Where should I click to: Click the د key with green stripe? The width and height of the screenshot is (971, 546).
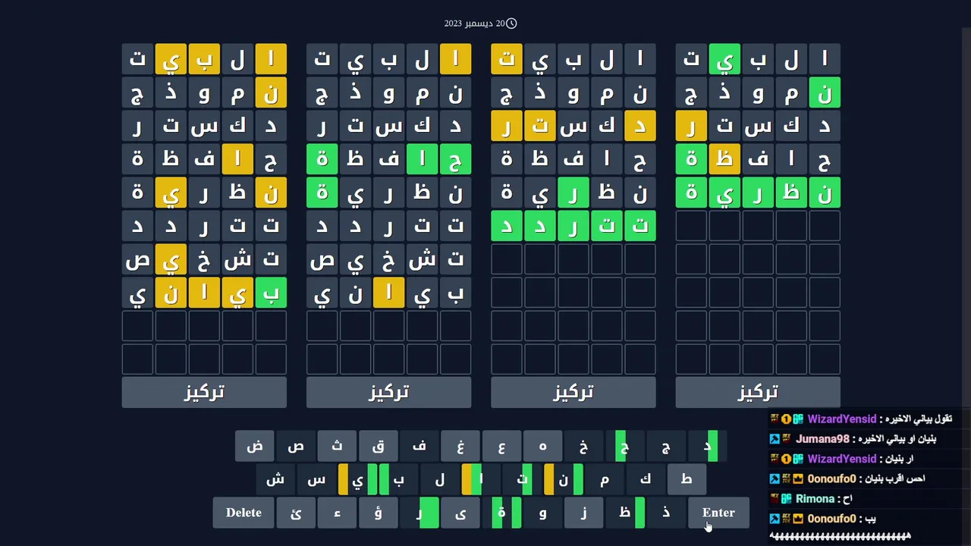coord(707,446)
